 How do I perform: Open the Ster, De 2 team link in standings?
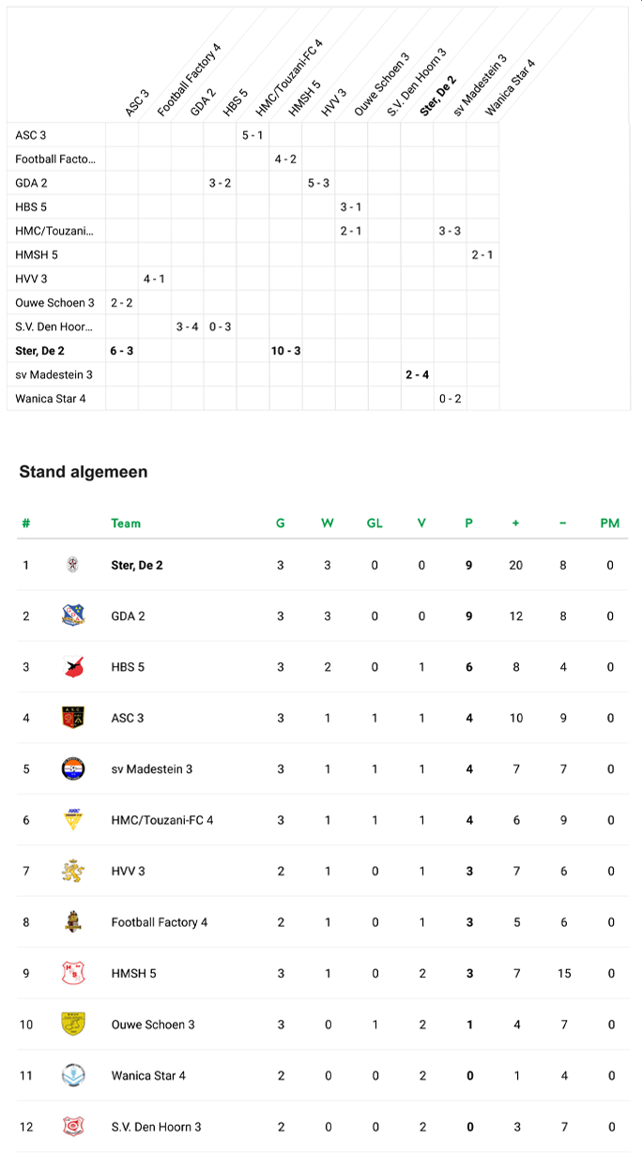point(137,565)
